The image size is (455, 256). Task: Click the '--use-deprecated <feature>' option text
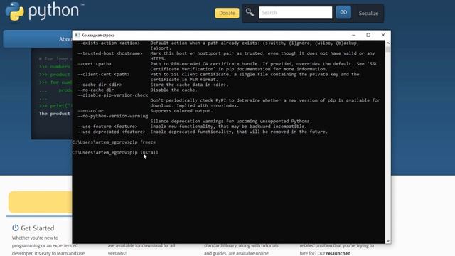111,132
